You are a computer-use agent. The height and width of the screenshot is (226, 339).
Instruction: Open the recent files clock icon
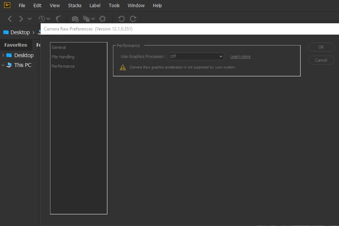tap(41, 19)
